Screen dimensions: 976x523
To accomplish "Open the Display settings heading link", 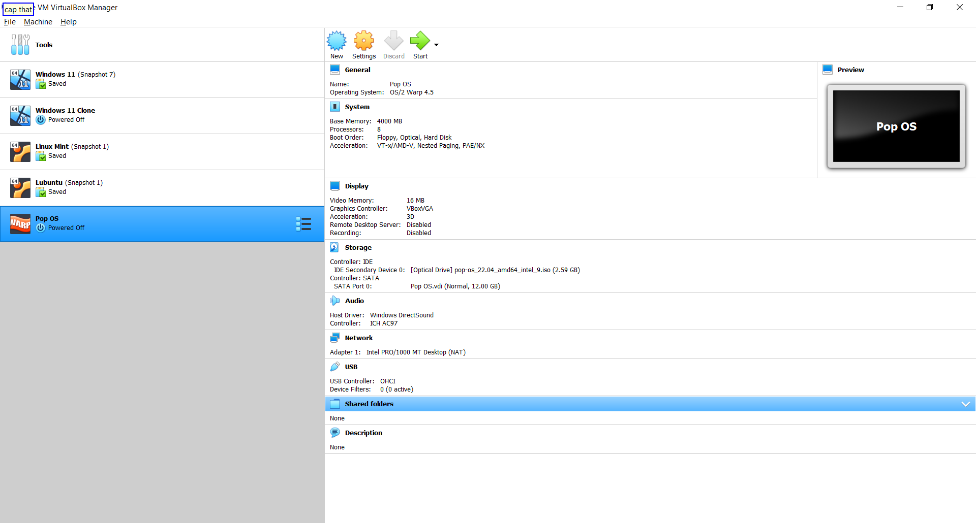I will point(357,186).
